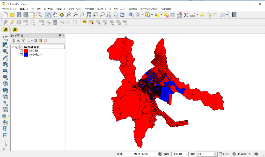Toggle editing pencil icon

tap(12, 22)
